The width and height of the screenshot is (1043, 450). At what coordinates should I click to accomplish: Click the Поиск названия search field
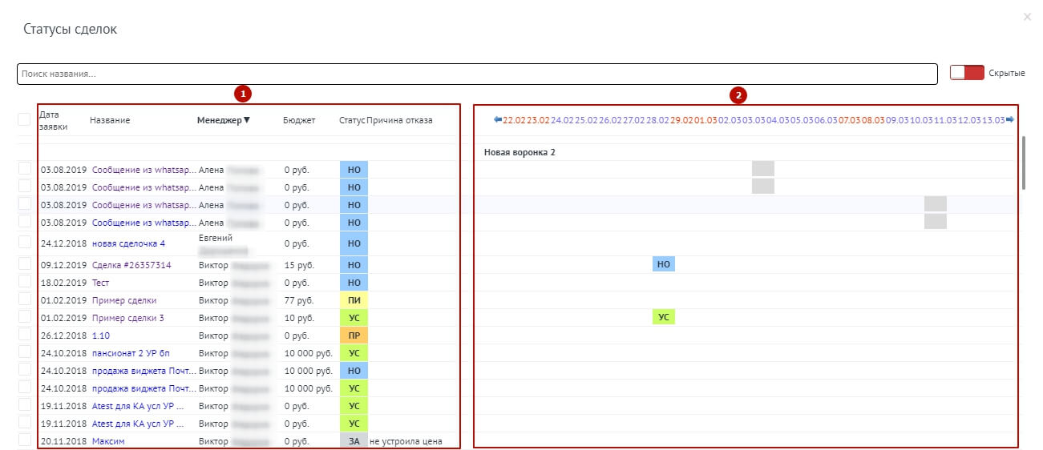pos(477,74)
